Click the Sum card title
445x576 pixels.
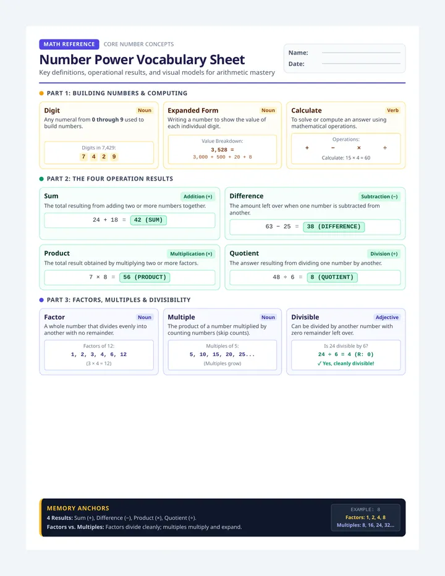tap(51, 196)
